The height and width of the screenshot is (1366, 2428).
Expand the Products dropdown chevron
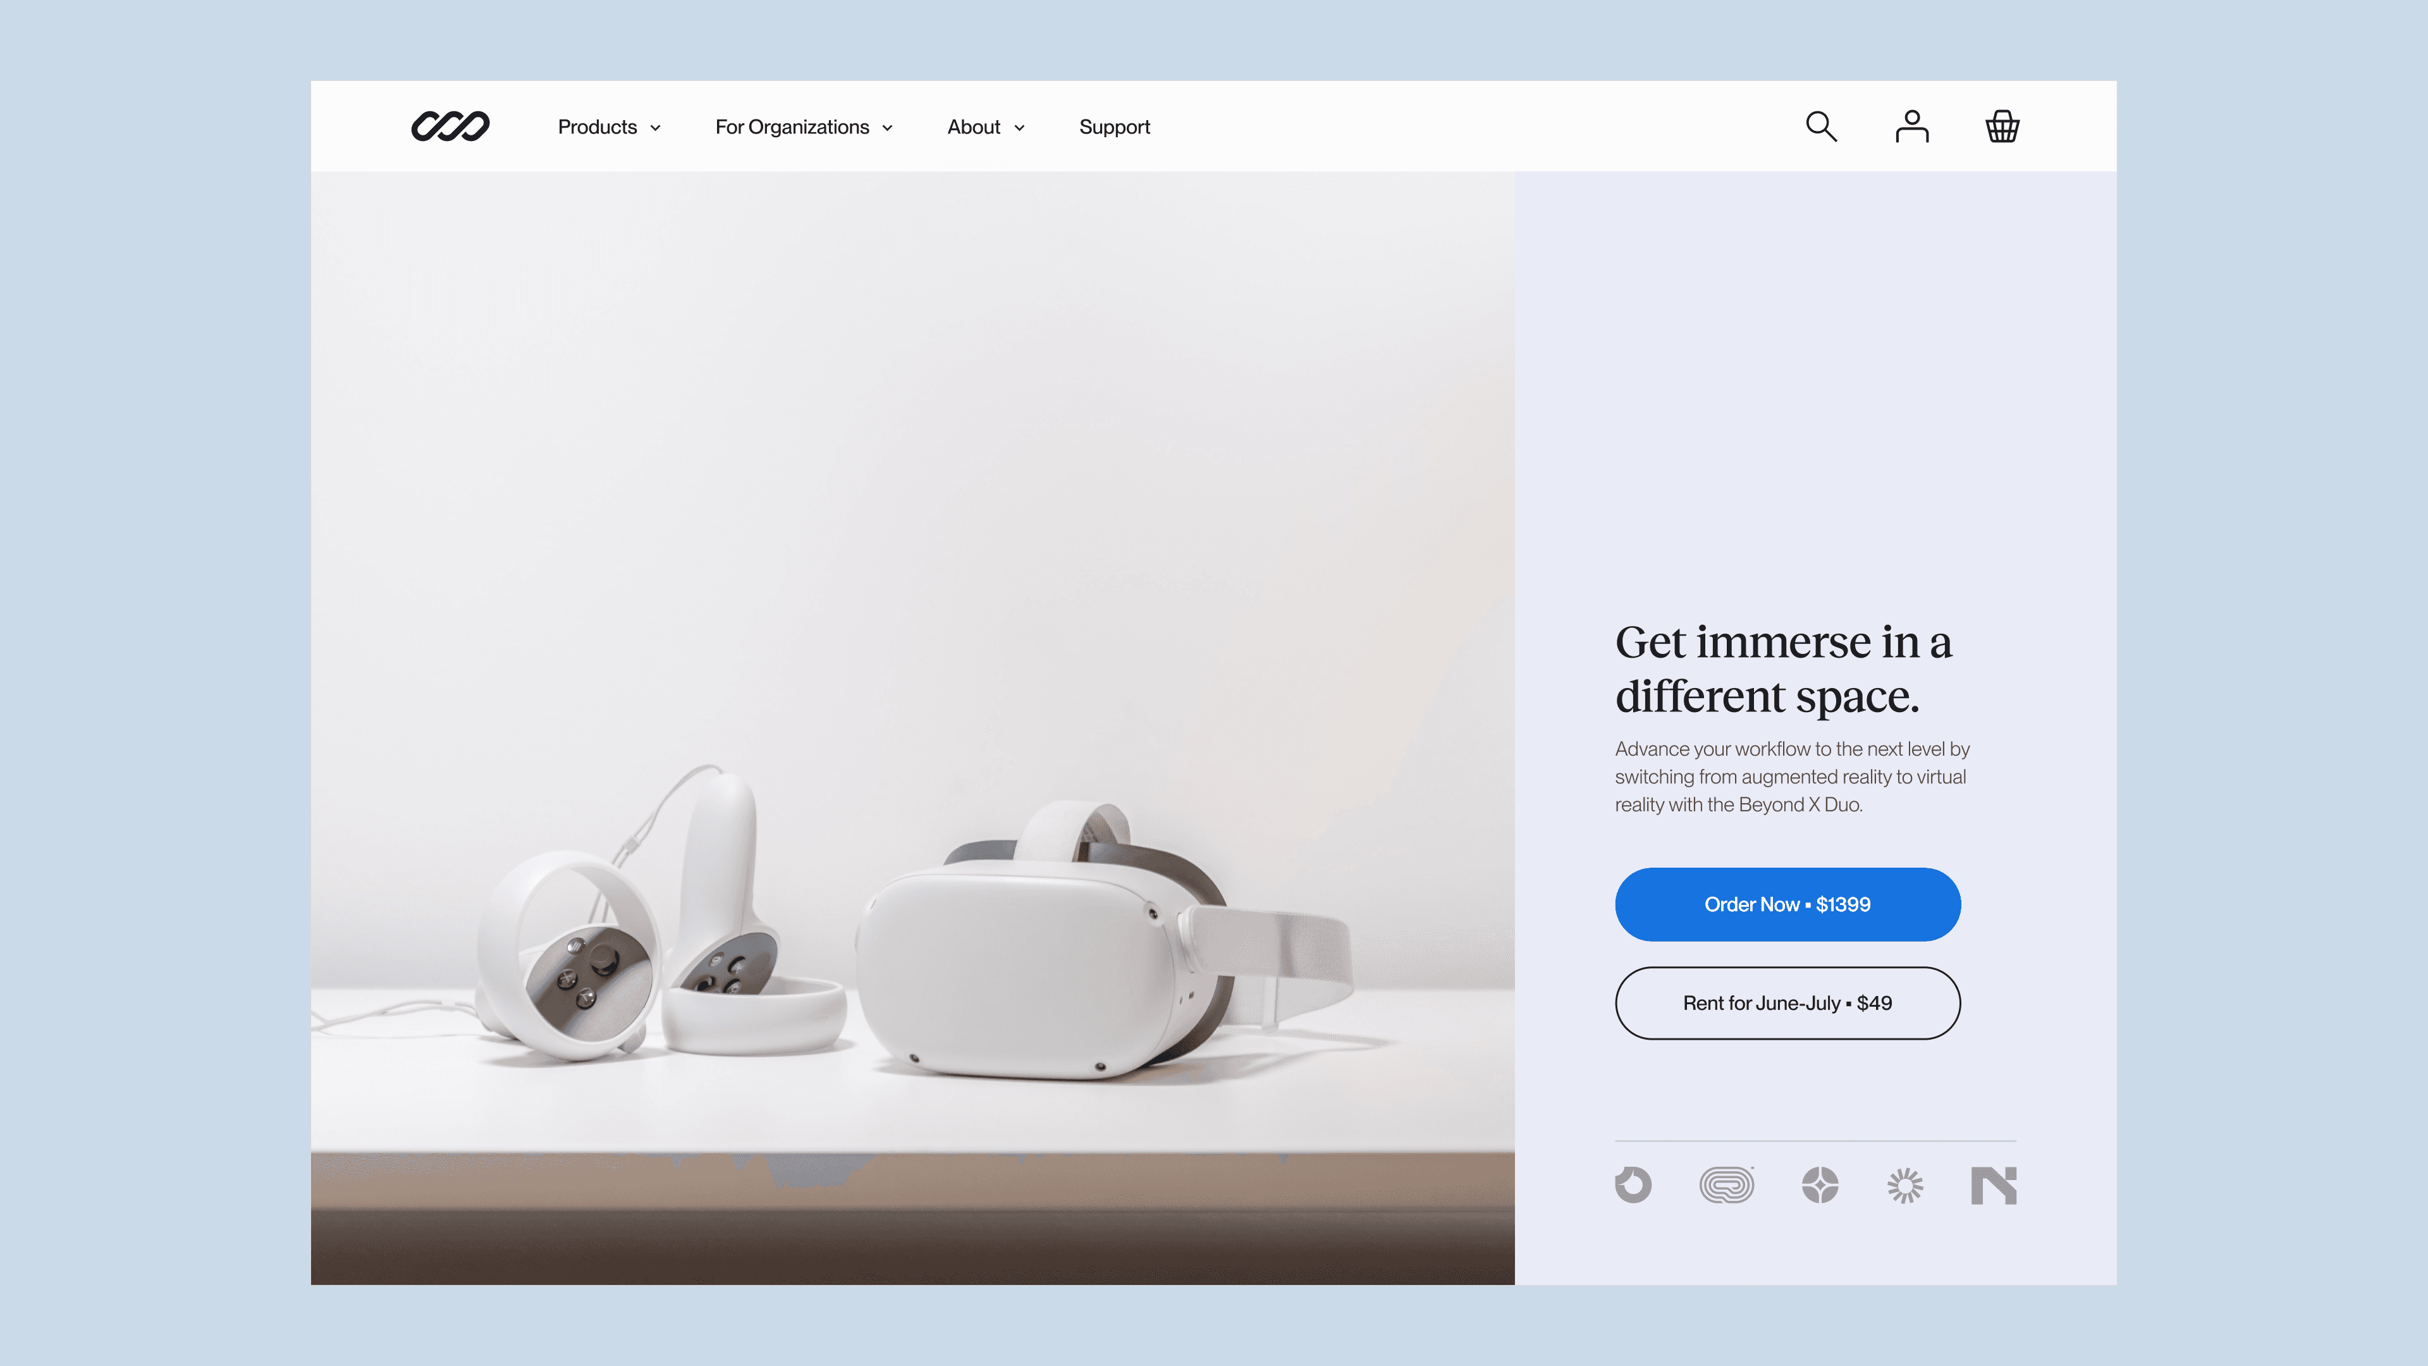point(655,128)
